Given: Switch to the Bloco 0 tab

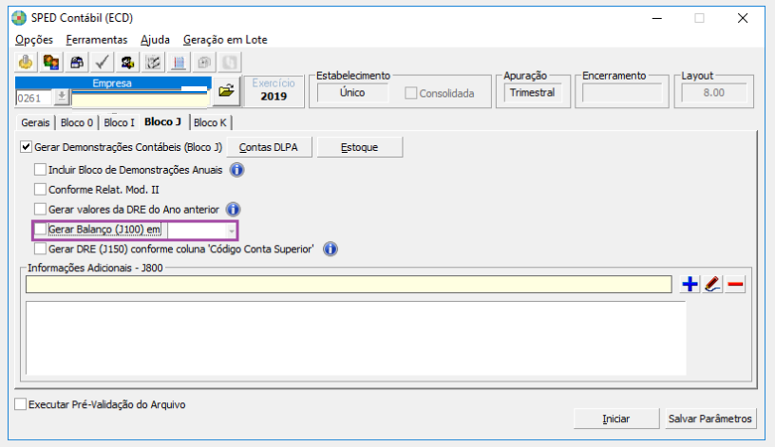Looking at the screenshot, I should click(x=77, y=122).
